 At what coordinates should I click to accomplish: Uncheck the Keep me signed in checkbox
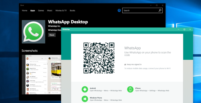125,65
